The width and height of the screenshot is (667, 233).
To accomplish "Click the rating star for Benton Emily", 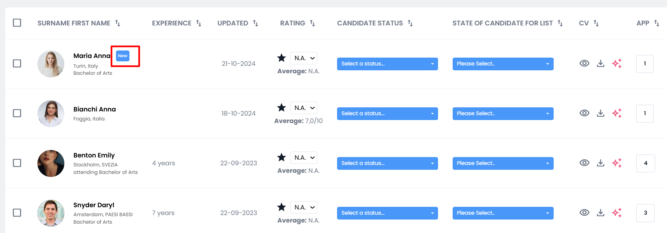I will click(x=281, y=157).
